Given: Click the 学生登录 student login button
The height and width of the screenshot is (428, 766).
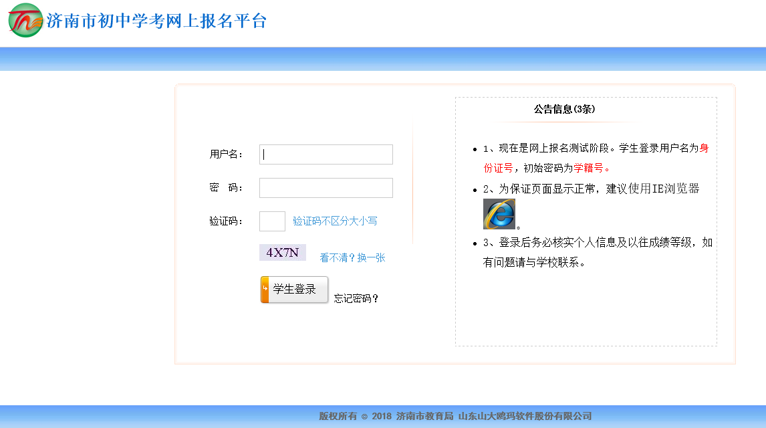Looking at the screenshot, I should pyautogui.click(x=294, y=289).
